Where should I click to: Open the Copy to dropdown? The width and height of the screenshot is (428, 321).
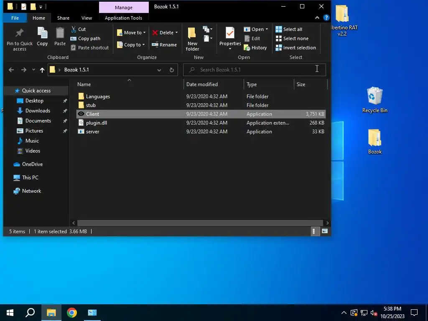[x=131, y=45]
